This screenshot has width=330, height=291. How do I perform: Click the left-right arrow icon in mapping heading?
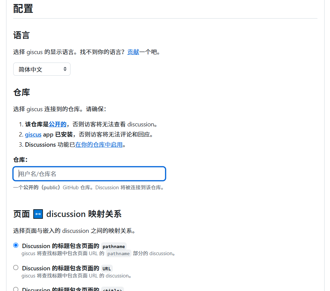coord(38,214)
